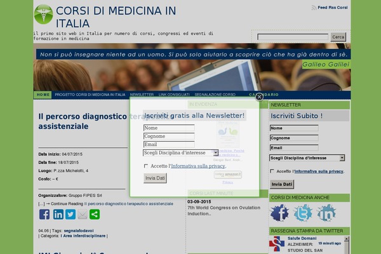Open Continue Reading Il percorso diagnostico terapeutico link

[128, 204]
